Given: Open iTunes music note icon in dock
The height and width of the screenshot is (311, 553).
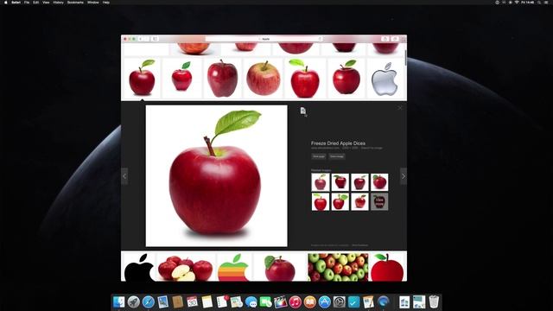Looking at the screenshot, I should coord(295,302).
